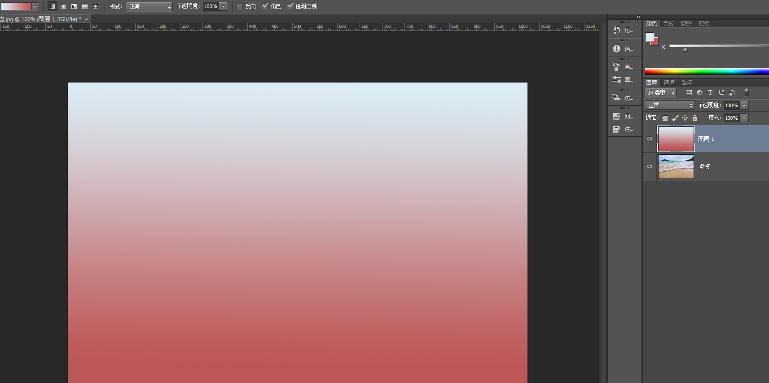This screenshot has width=769, height=383.
Task: Select the radial gradient style icon
Action: [x=63, y=6]
